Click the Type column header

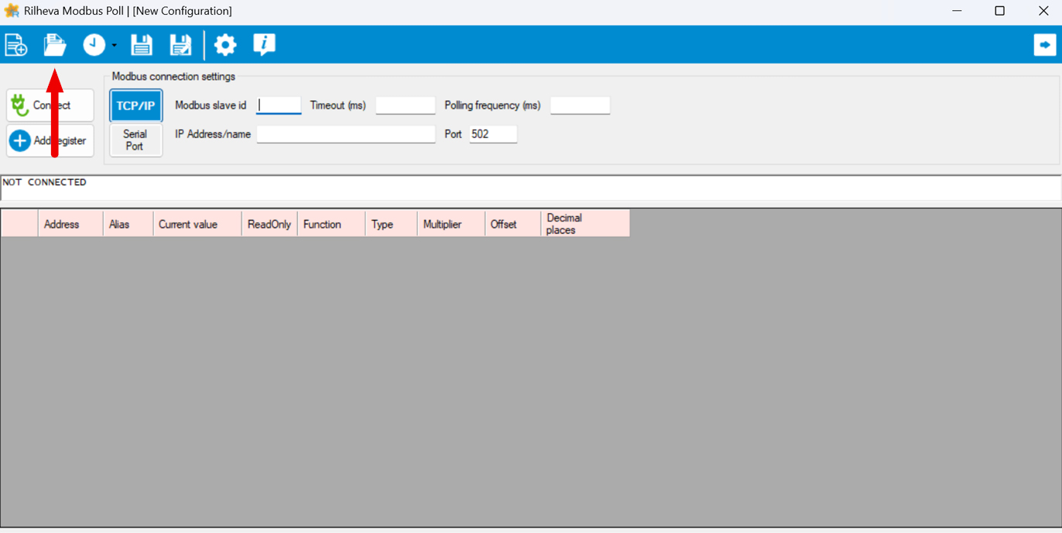pyautogui.click(x=391, y=224)
